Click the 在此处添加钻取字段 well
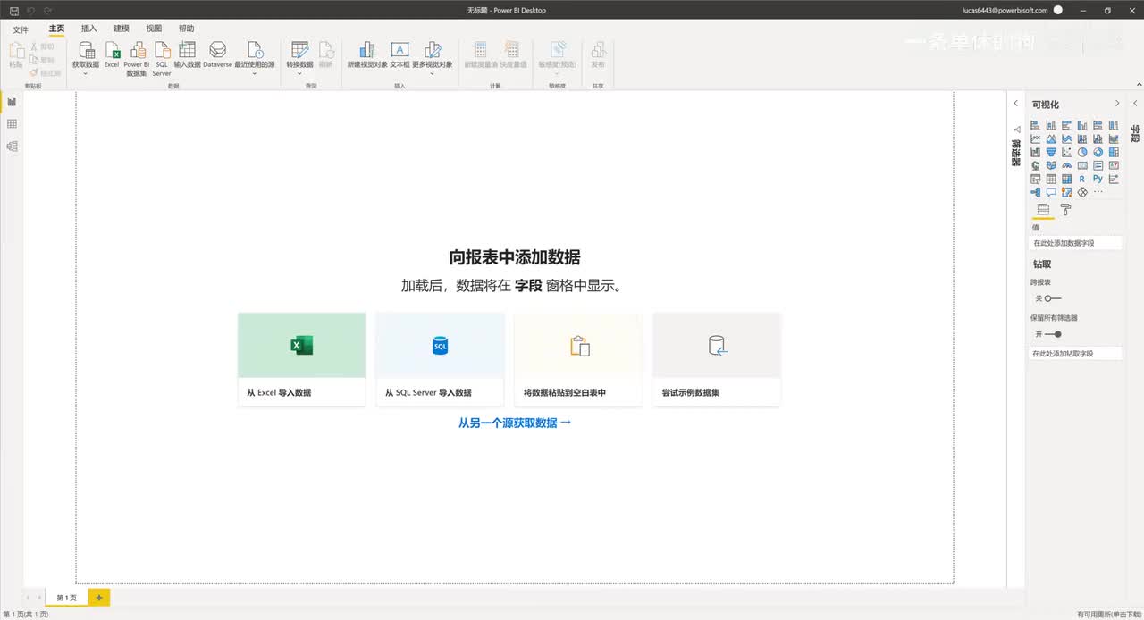The image size is (1144, 620). 1076,353
